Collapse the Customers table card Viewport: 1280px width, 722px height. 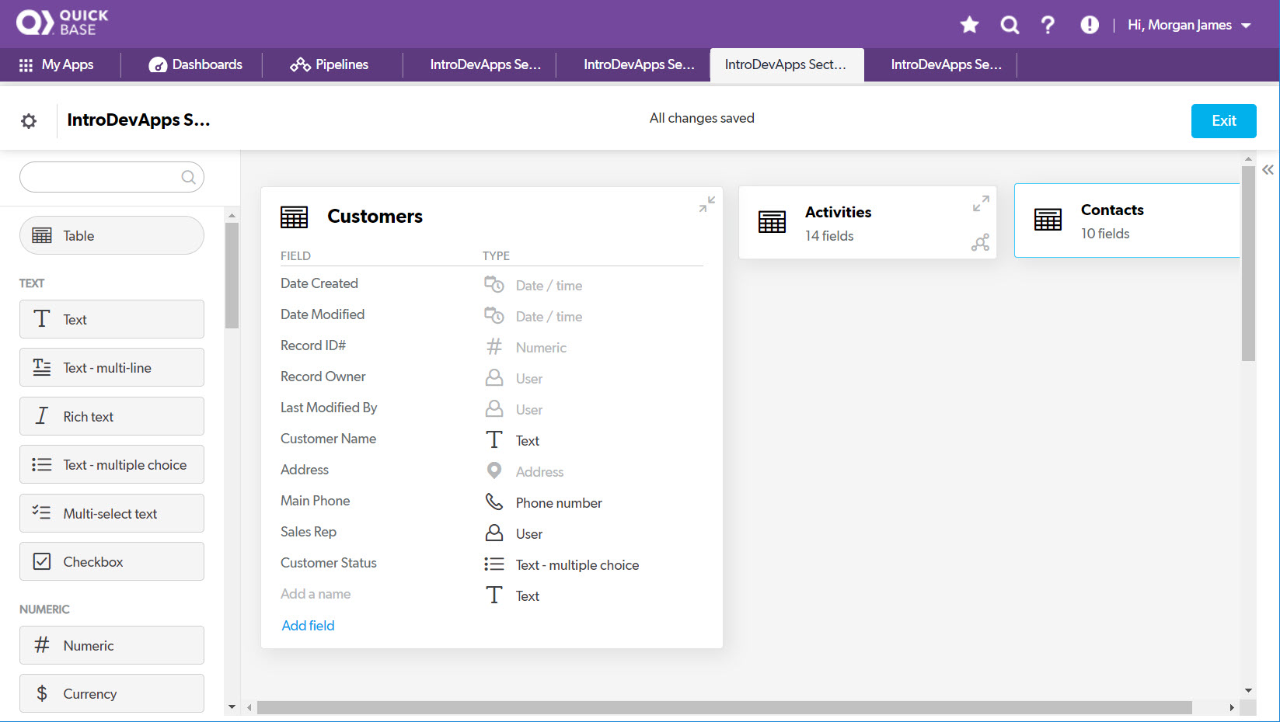tap(706, 203)
